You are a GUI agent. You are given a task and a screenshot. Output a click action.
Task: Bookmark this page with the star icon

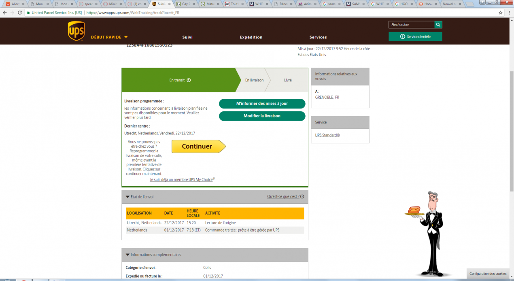(x=501, y=13)
